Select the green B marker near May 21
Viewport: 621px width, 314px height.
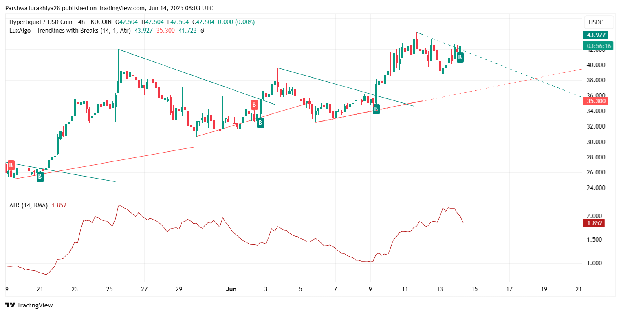point(40,177)
